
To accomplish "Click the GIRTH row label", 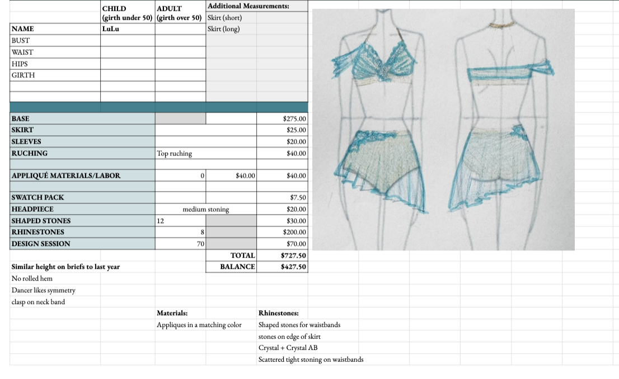I will (x=55, y=75).
